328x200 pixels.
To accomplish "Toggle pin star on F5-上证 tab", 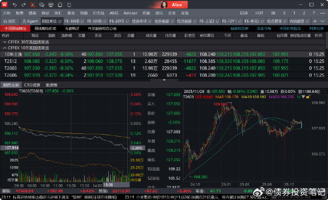I will (x=217, y=21).
